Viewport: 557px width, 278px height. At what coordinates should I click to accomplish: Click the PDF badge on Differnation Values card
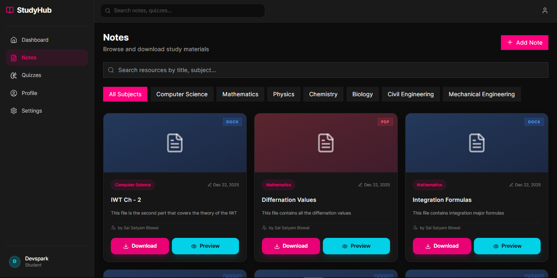tap(385, 122)
